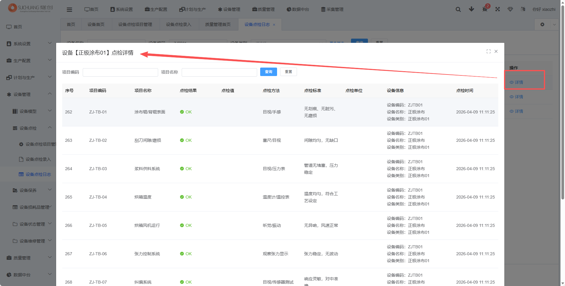Open top menu 设备管理
Viewport: 565px width, 286px height.
point(229,9)
